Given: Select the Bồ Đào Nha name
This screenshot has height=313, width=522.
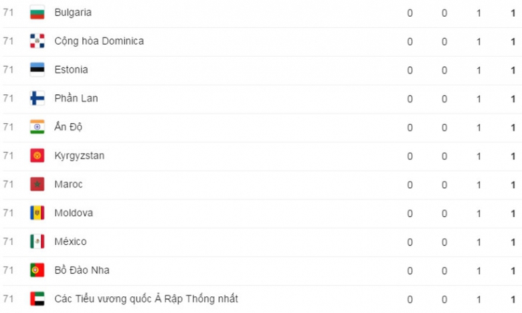Looking at the screenshot, I should coord(82,270).
